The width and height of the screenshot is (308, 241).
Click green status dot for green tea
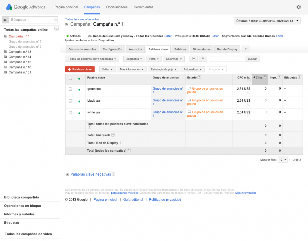79,90
